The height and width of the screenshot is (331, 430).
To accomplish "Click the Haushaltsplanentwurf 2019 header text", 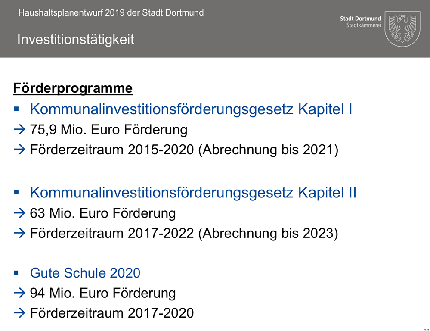I will 111,12.
